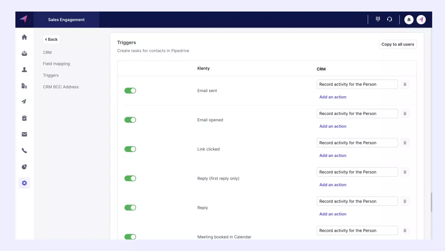Delete the Link clicked action via trash icon

[405, 143]
